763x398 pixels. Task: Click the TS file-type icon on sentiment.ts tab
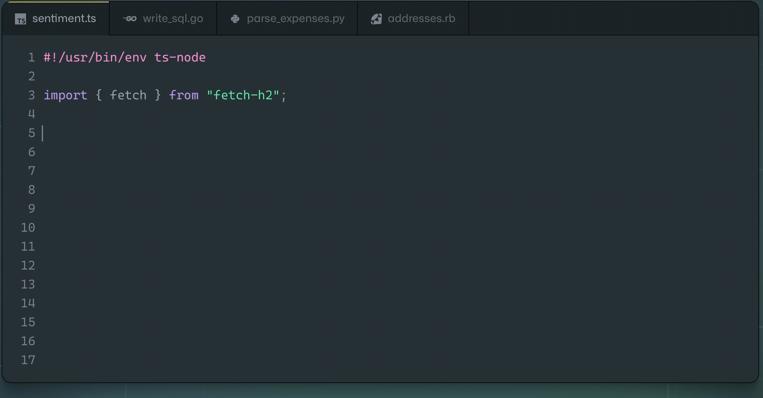point(21,18)
